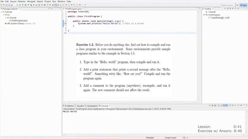
Task: Switch to the Outline view tab
Action: coord(208,9)
